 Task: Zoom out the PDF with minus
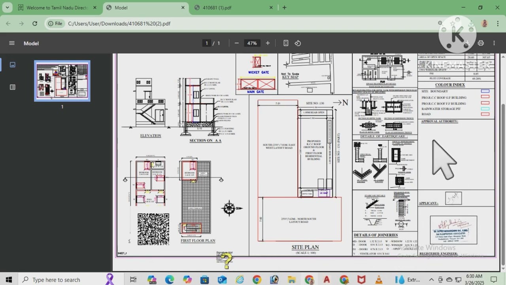pos(236,43)
